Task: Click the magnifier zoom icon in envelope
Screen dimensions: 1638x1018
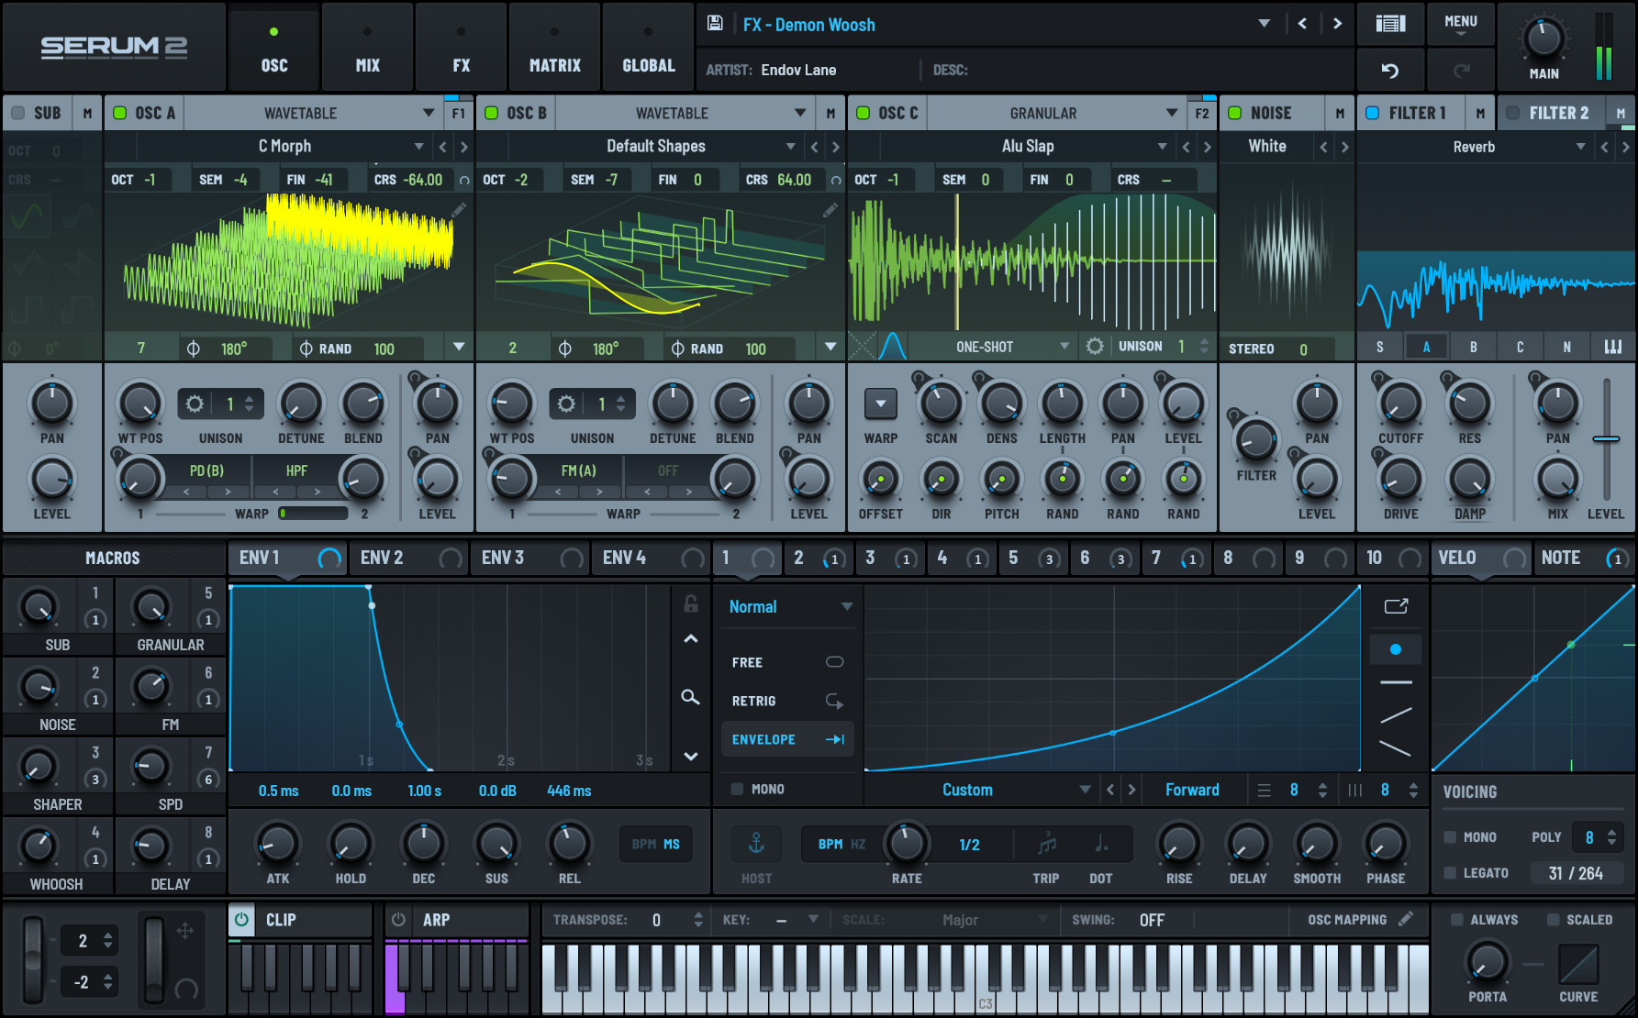Action: [691, 697]
